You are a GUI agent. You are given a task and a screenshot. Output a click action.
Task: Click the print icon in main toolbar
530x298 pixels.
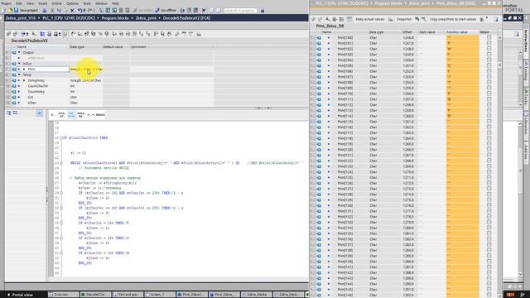pyautogui.click(x=44, y=11)
